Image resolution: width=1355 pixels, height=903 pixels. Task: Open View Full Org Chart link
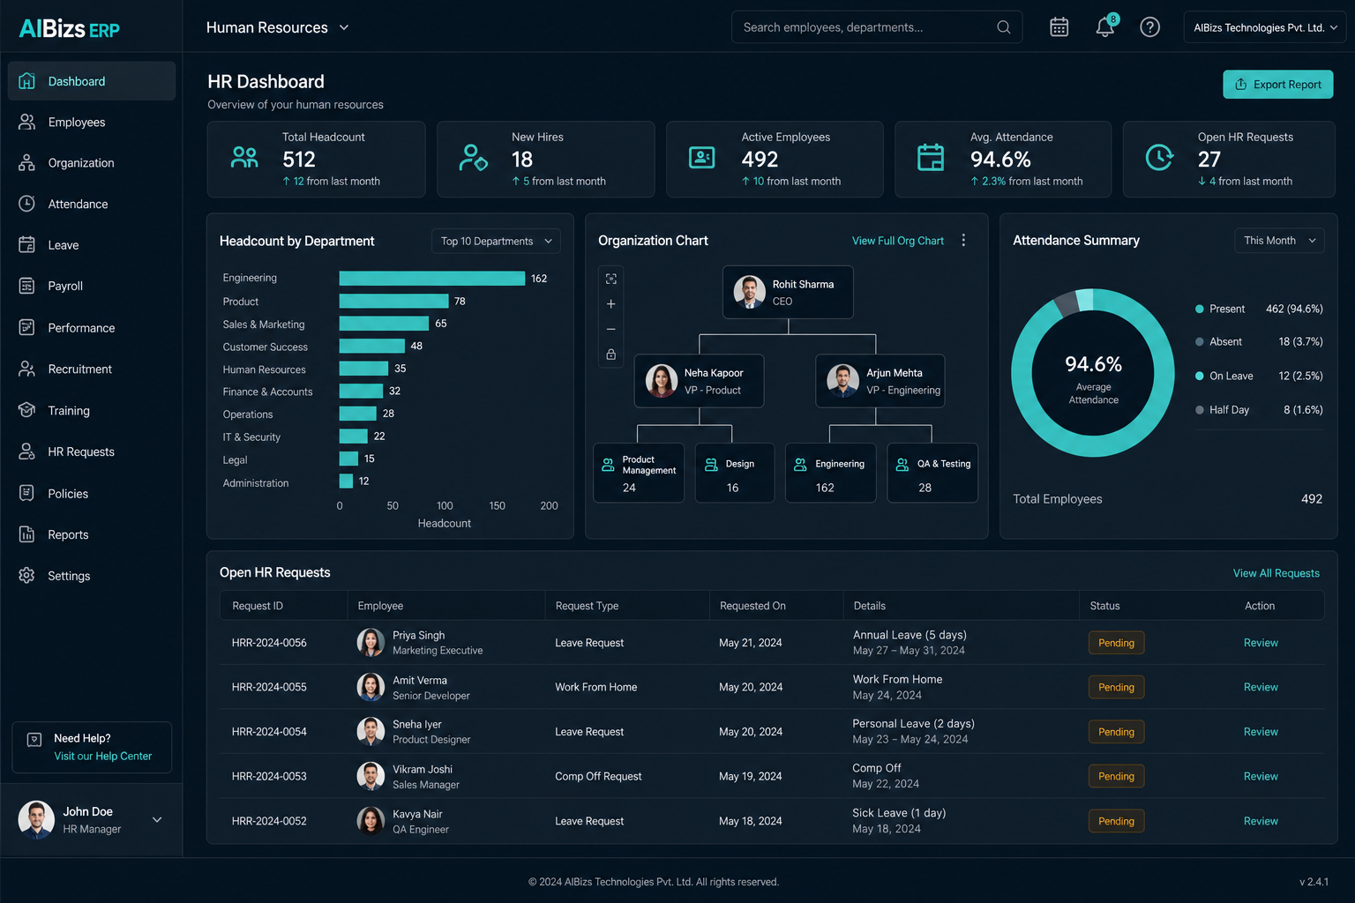pyautogui.click(x=897, y=241)
